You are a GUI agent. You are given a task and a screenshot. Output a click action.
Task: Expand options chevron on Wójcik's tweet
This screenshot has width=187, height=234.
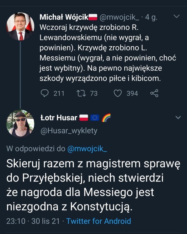click(x=176, y=16)
